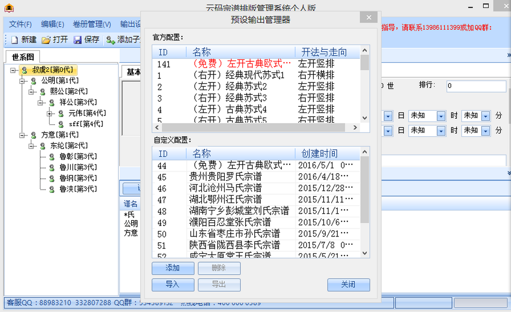This screenshot has height=312, width=511.
Task: Collapse the 叔虞2[第0代] tree node
Action: (x=13, y=70)
